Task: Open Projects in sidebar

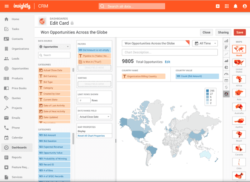Action: coord(17,108)
